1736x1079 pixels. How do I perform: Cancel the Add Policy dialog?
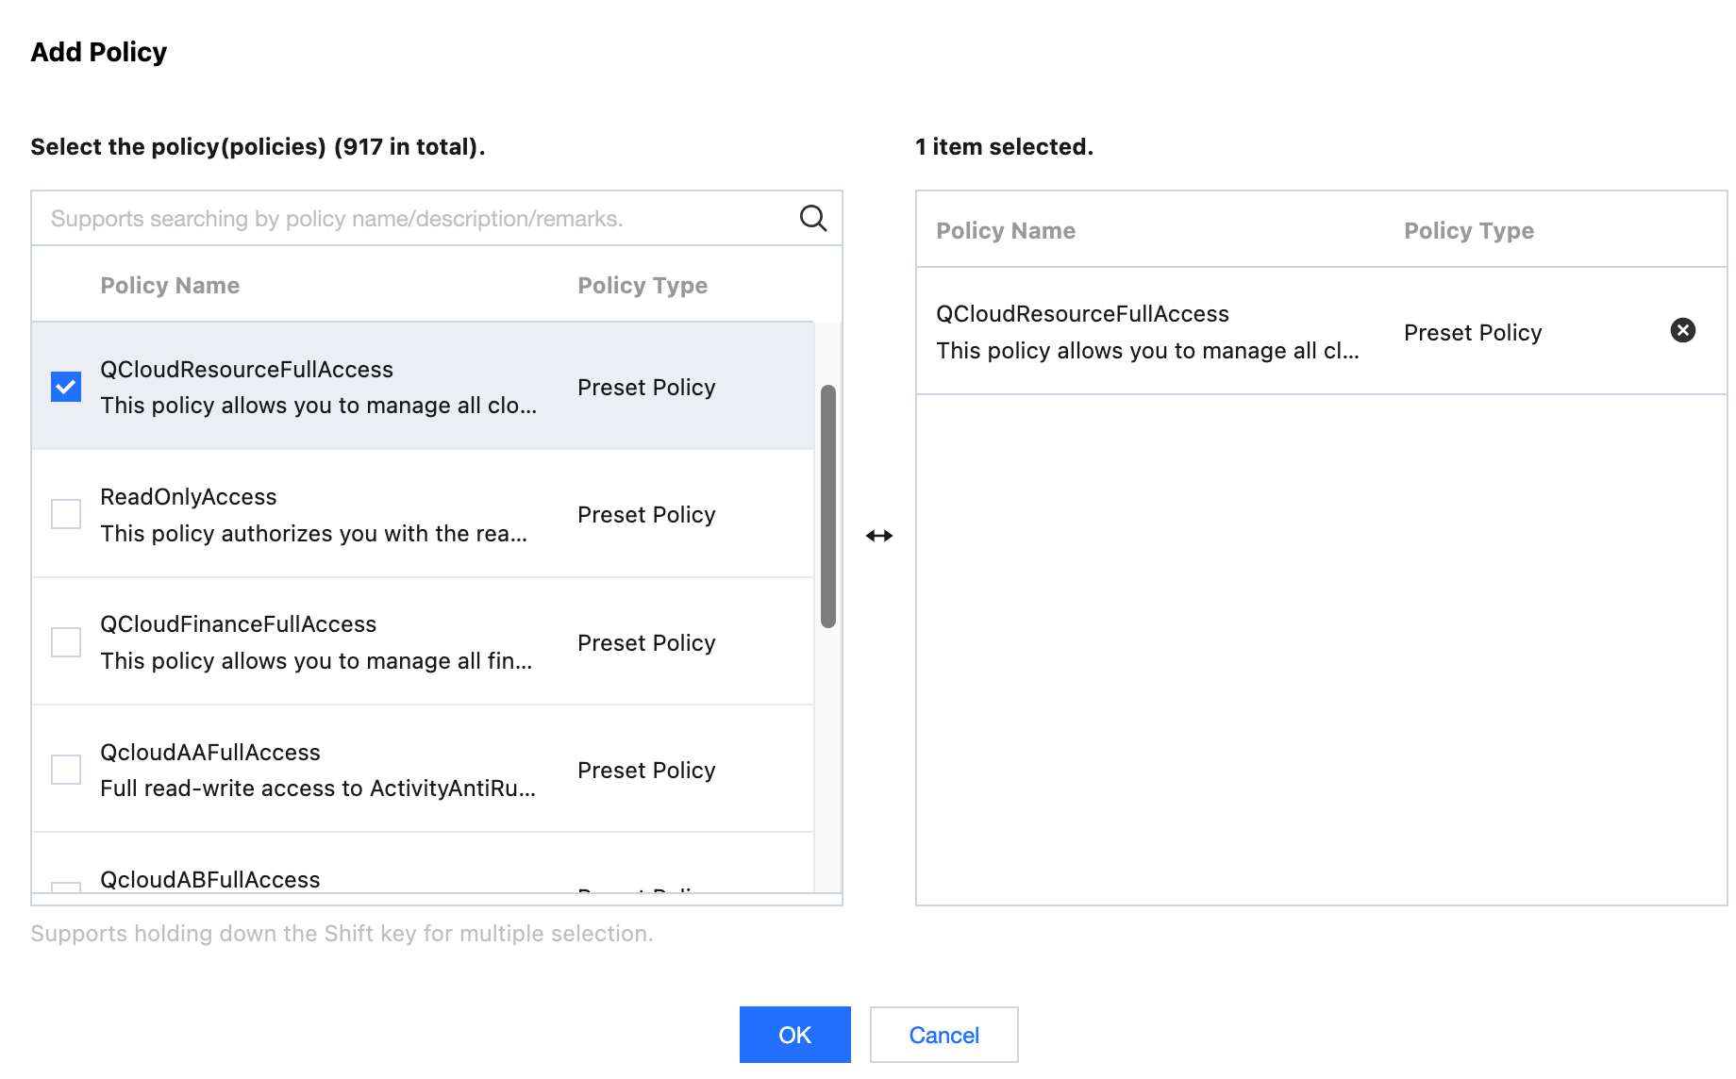943,1035
